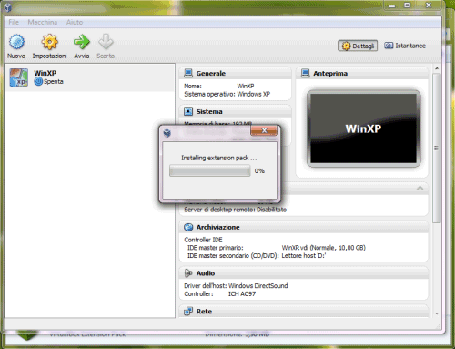The image size is (455, 349).
Task: Open the Macchina menu
Action: click(x=43, y=22)
